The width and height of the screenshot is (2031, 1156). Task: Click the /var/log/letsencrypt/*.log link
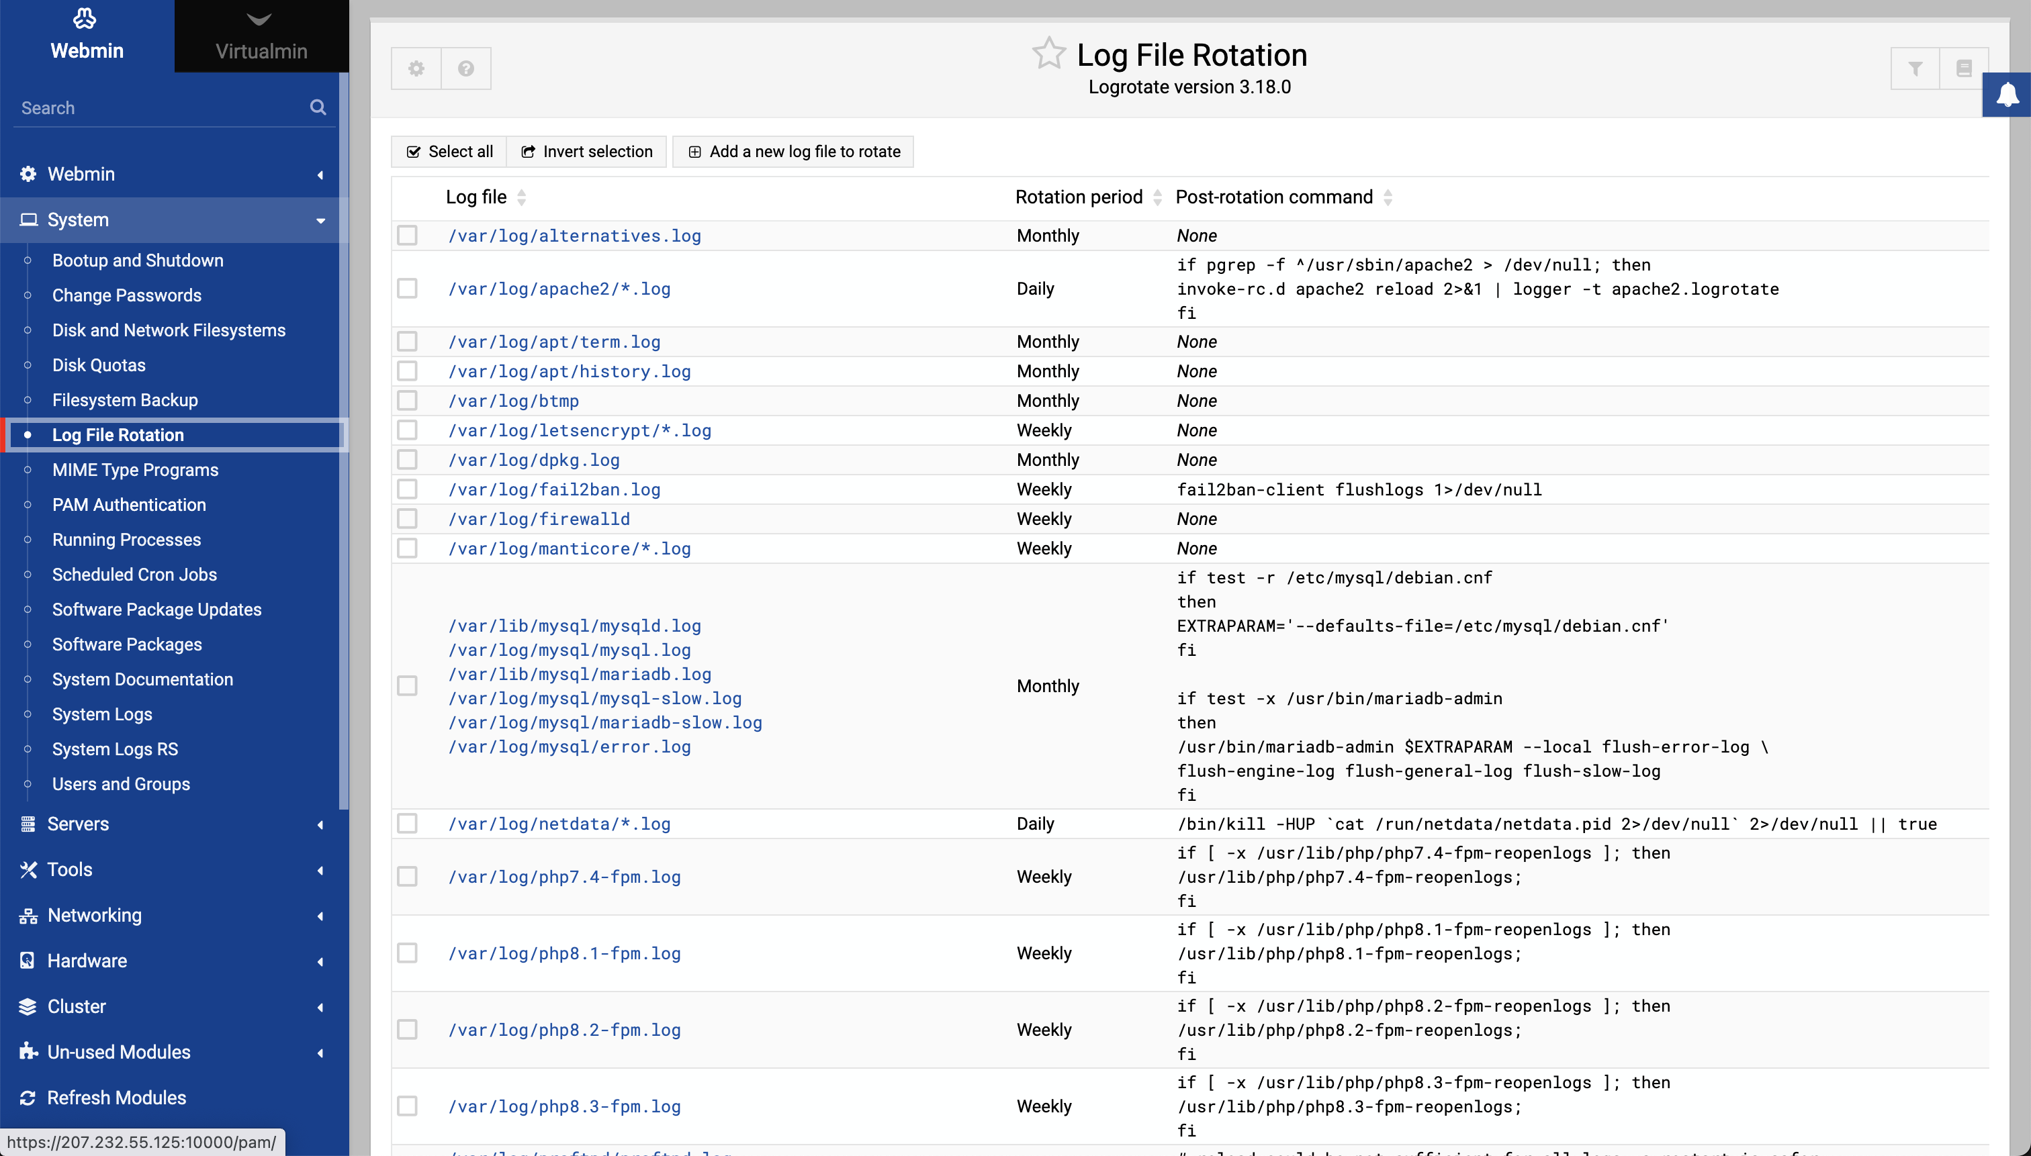[580, 430]
